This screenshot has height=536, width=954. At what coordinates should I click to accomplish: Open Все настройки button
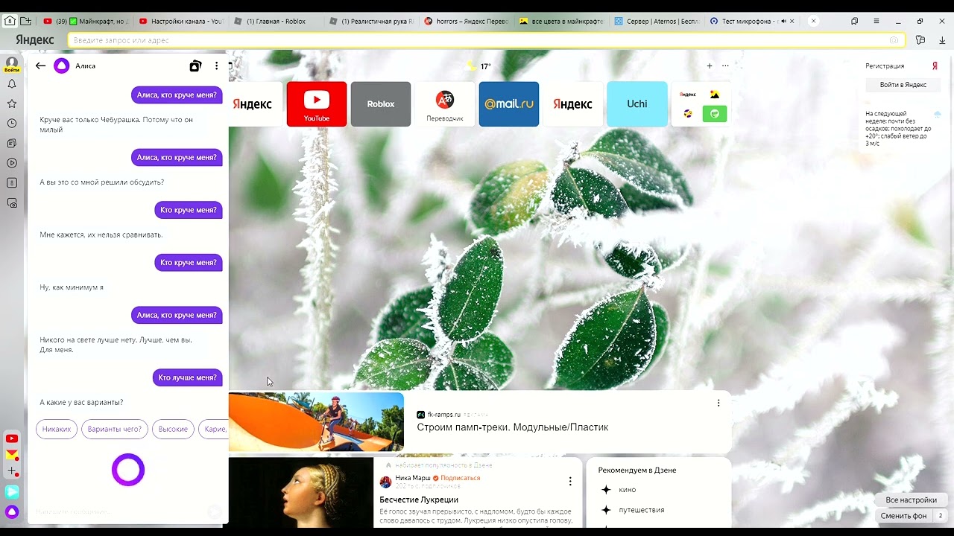click(x=911, y=500)
